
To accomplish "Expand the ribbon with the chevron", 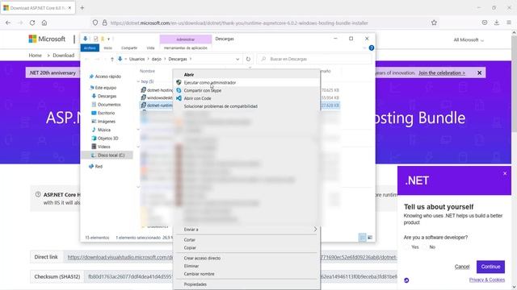I will (x=364, y=48).
